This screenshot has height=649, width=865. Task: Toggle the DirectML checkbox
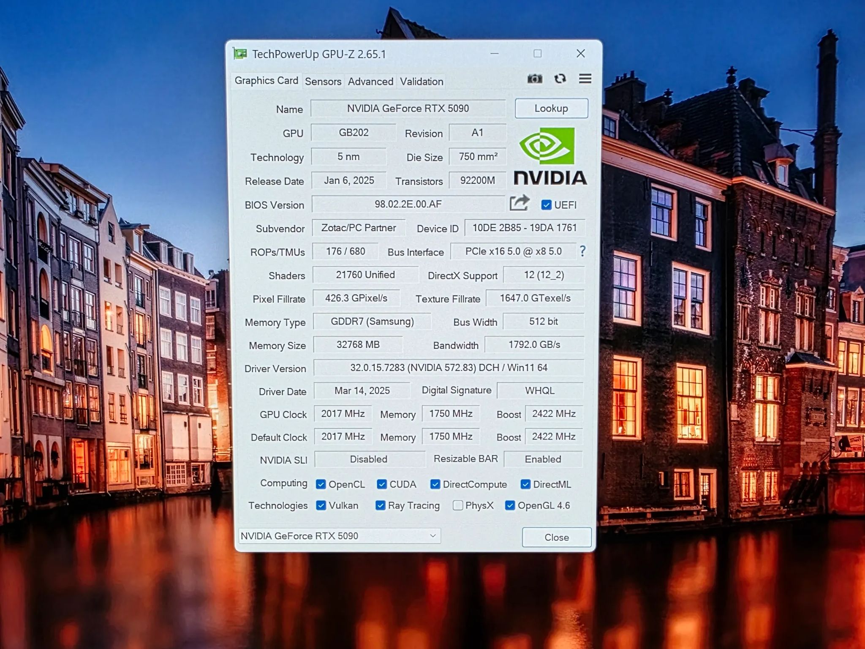(525, 484)
